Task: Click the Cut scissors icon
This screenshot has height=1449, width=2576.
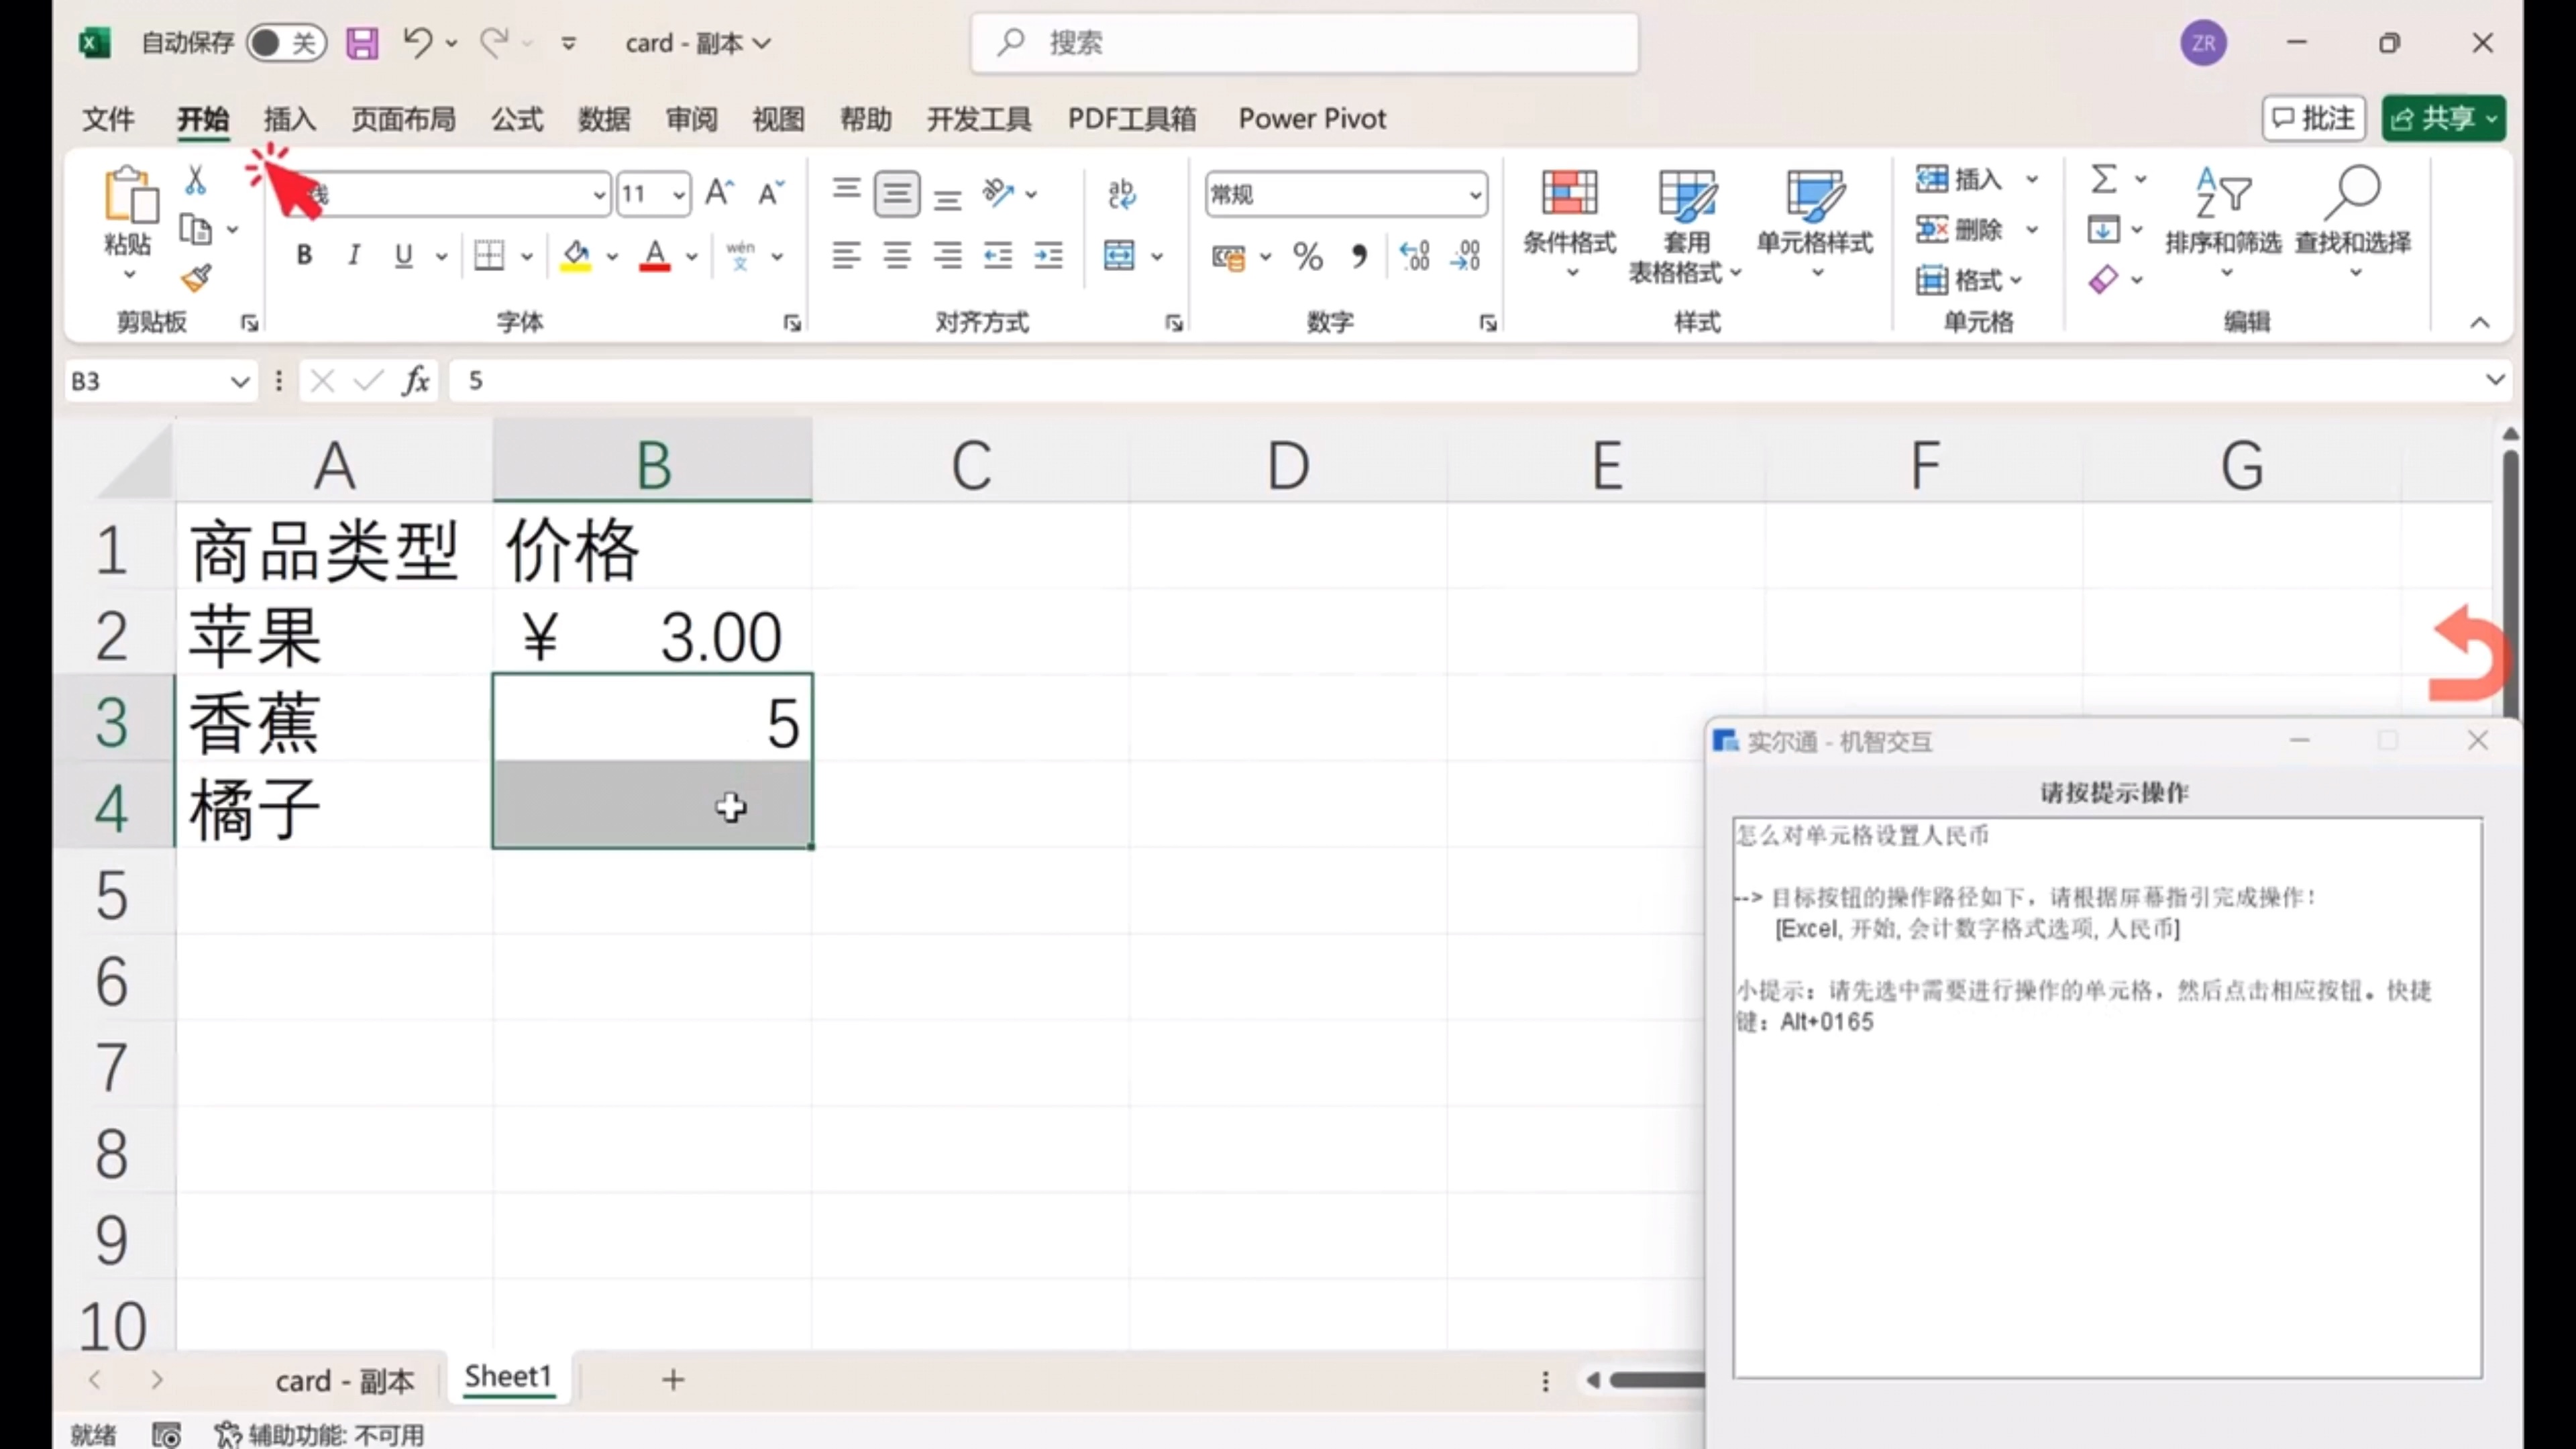Action: [196, 181]
